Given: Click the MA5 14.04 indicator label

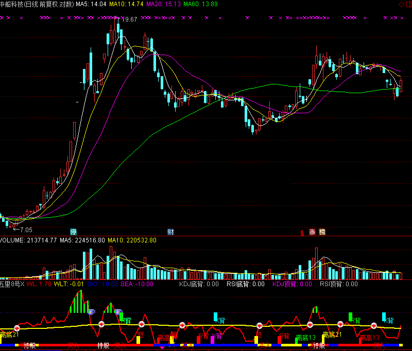Looking at the screenshot, I should pos(91,4).
